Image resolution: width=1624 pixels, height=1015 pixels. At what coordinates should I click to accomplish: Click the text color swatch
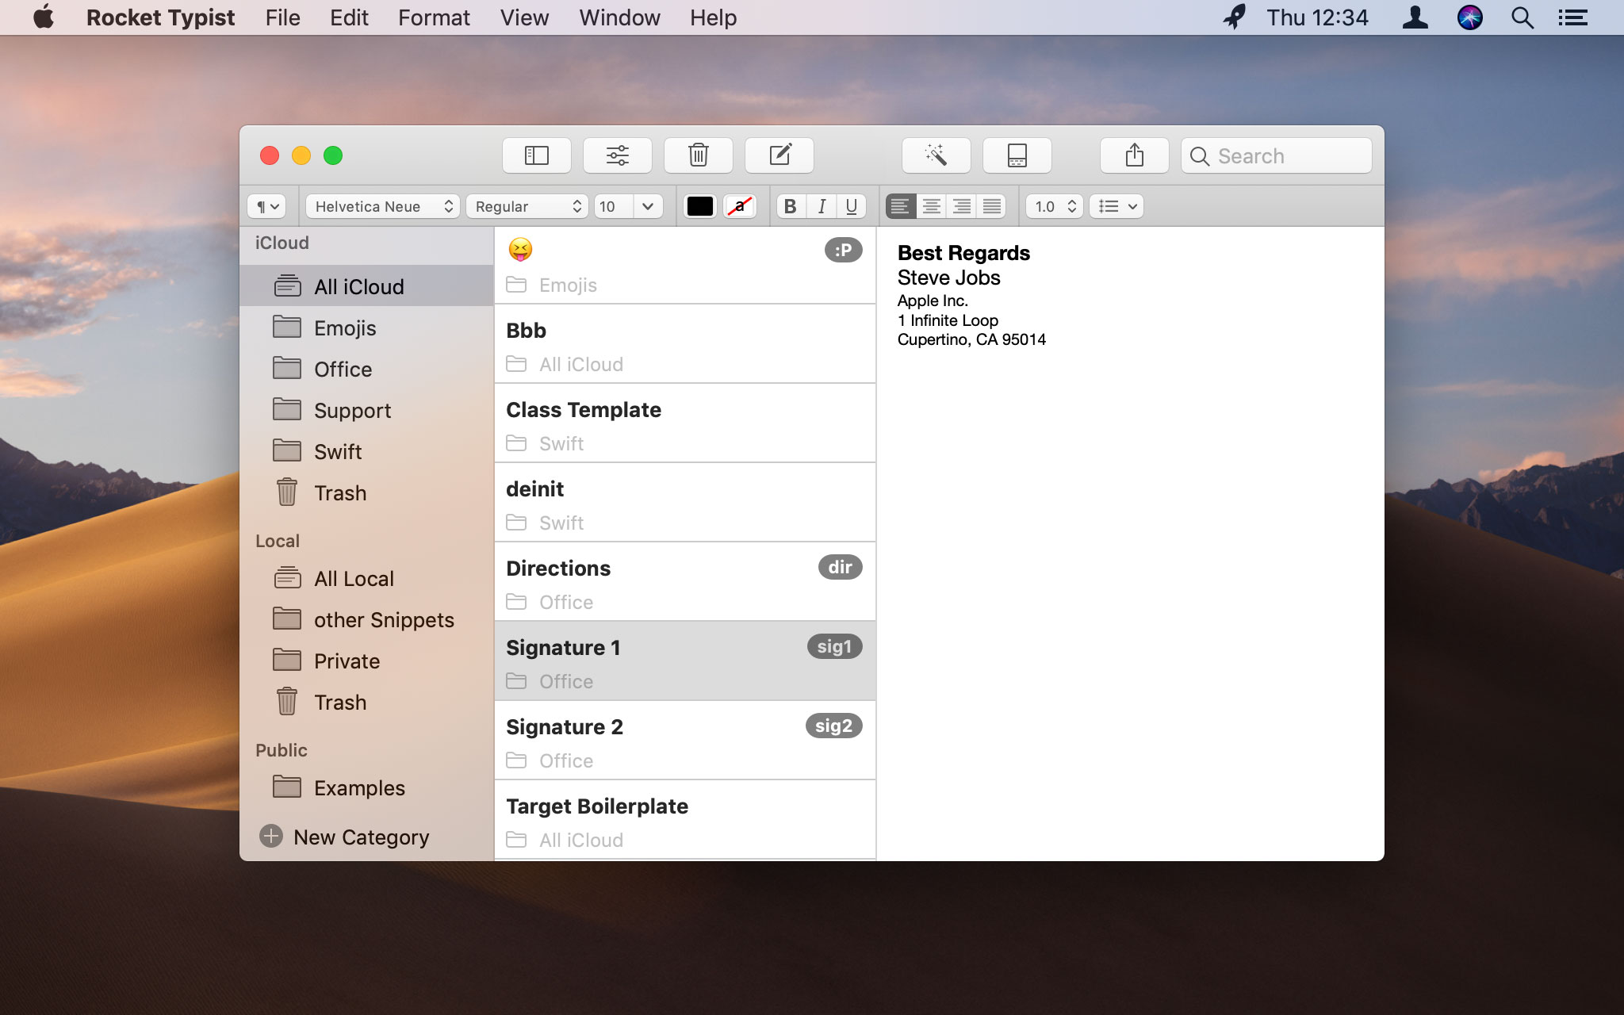coord(698,206)
